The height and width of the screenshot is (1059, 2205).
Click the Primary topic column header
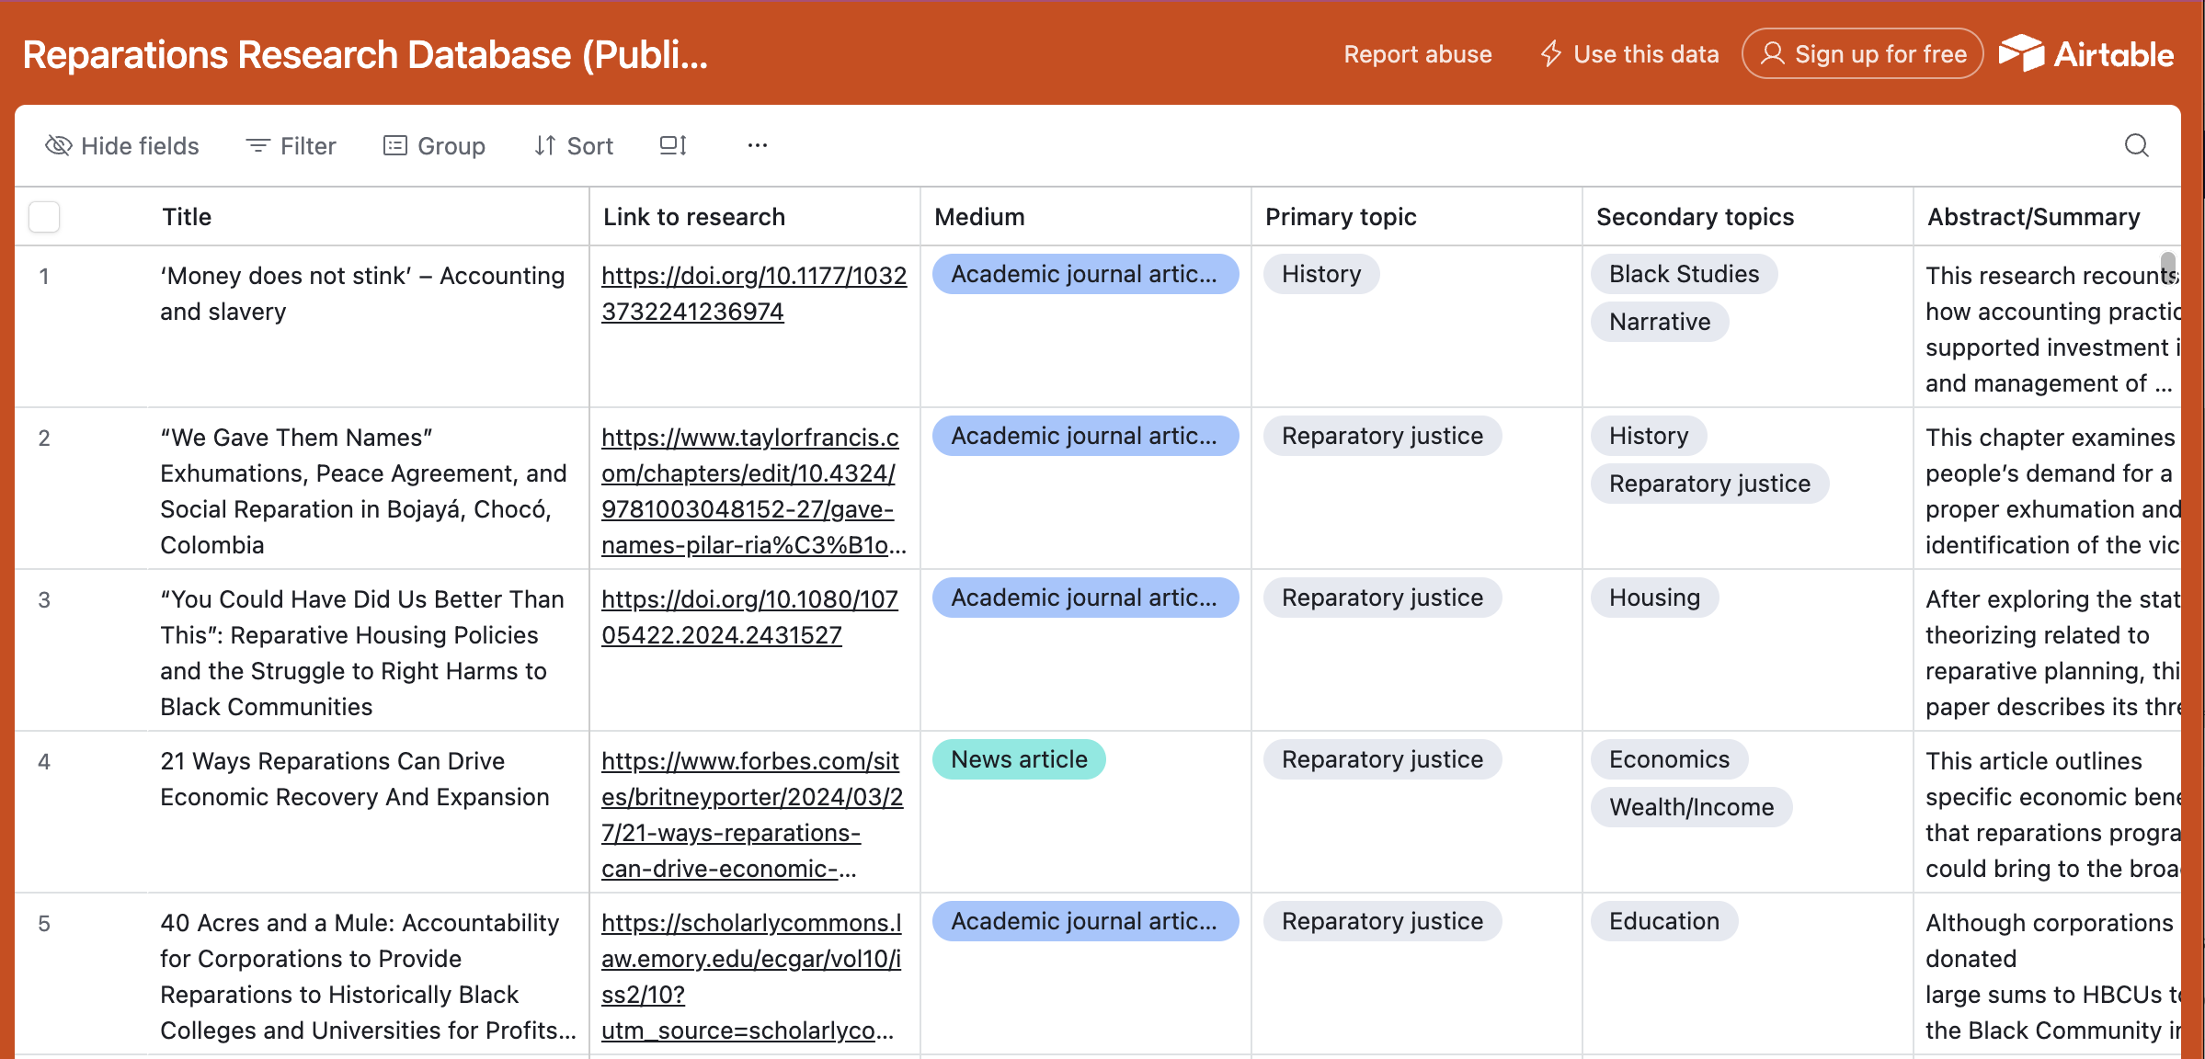click(1340, 217)
